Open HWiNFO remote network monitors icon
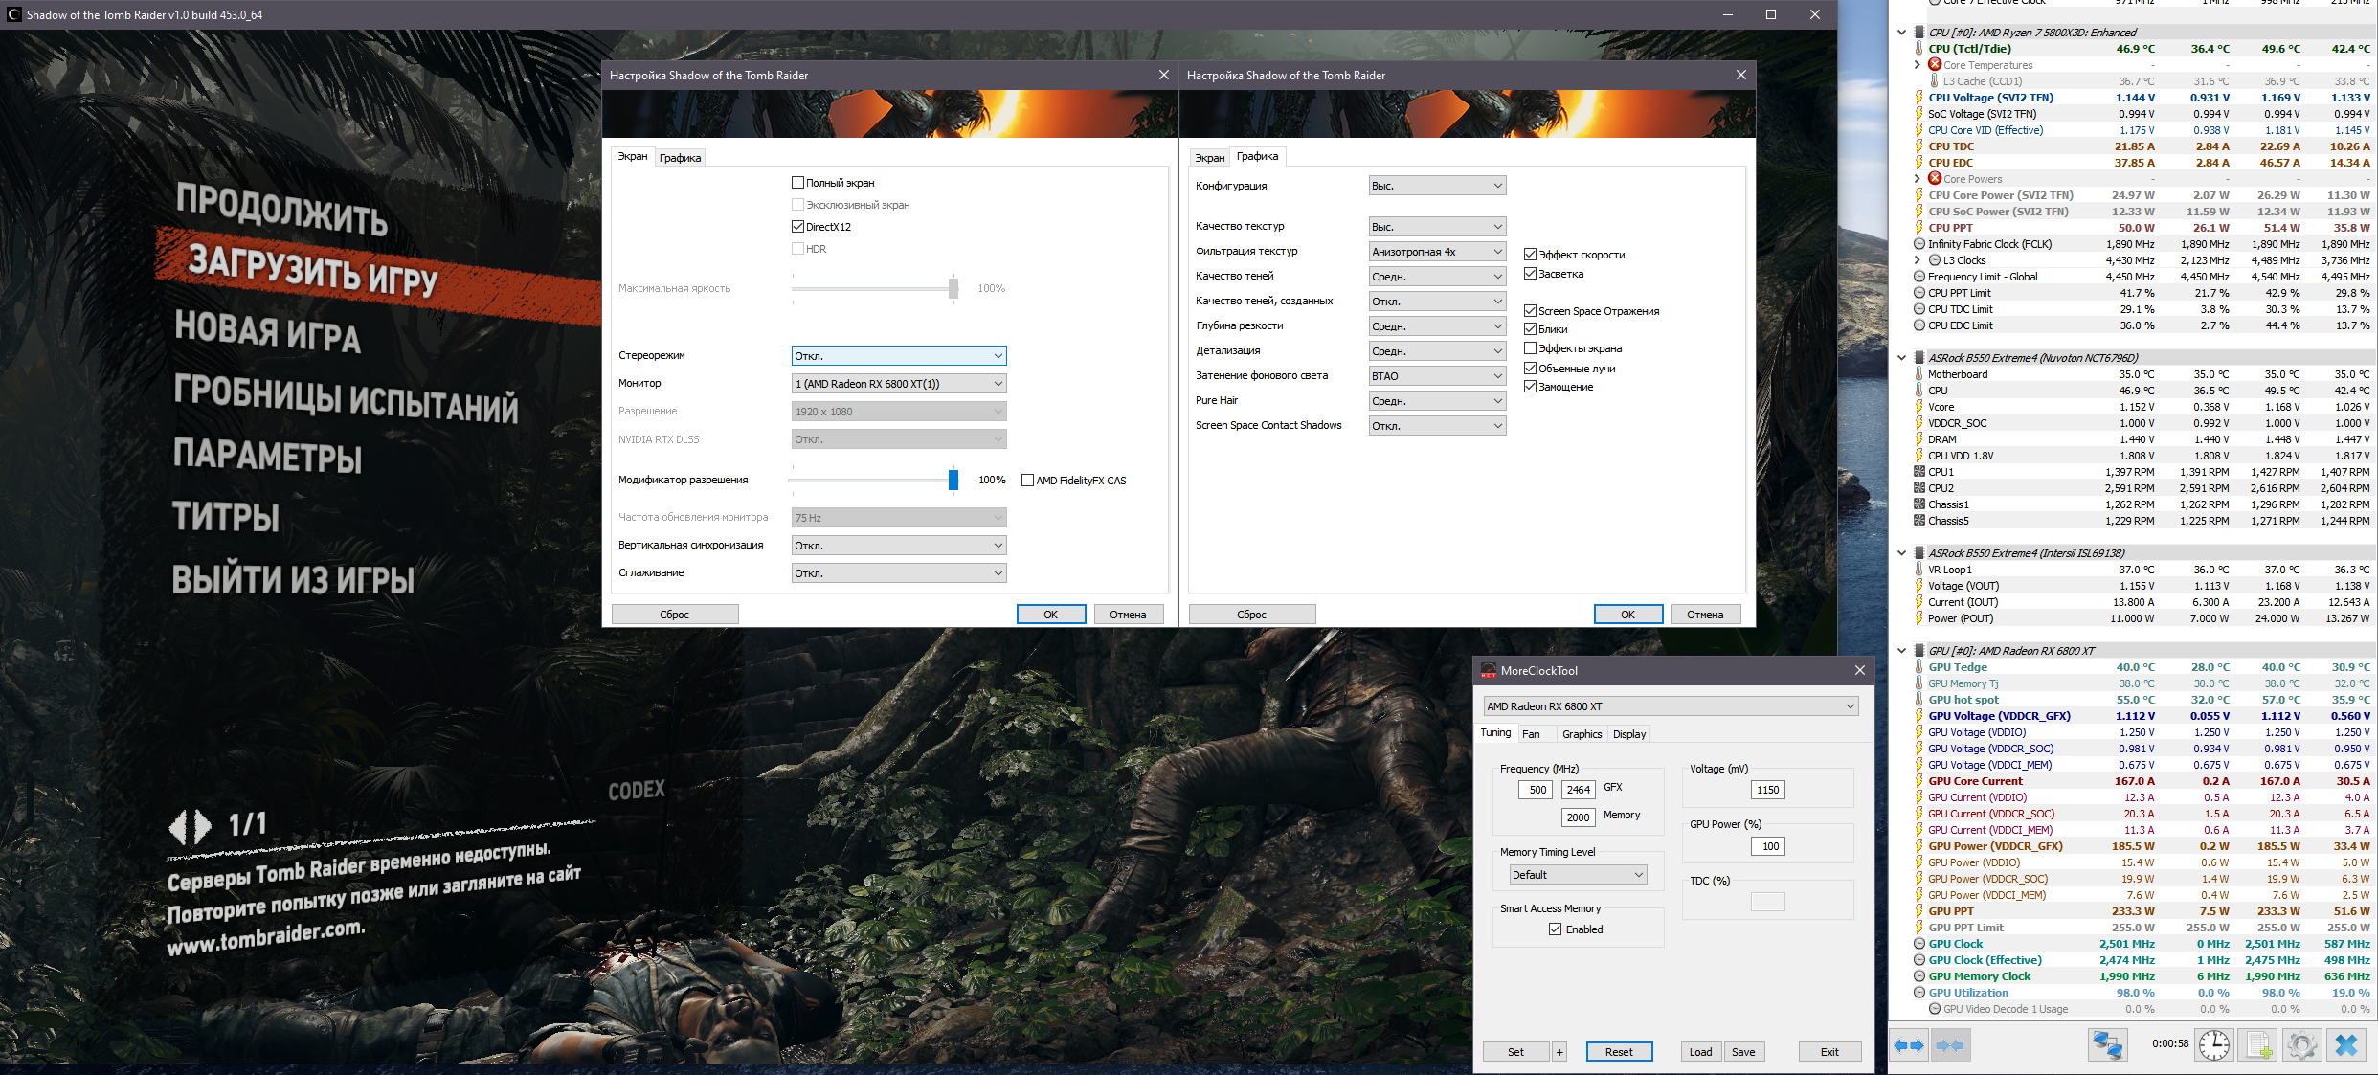Viewport: 2378px width, 1075px height. point(2106,1045)
